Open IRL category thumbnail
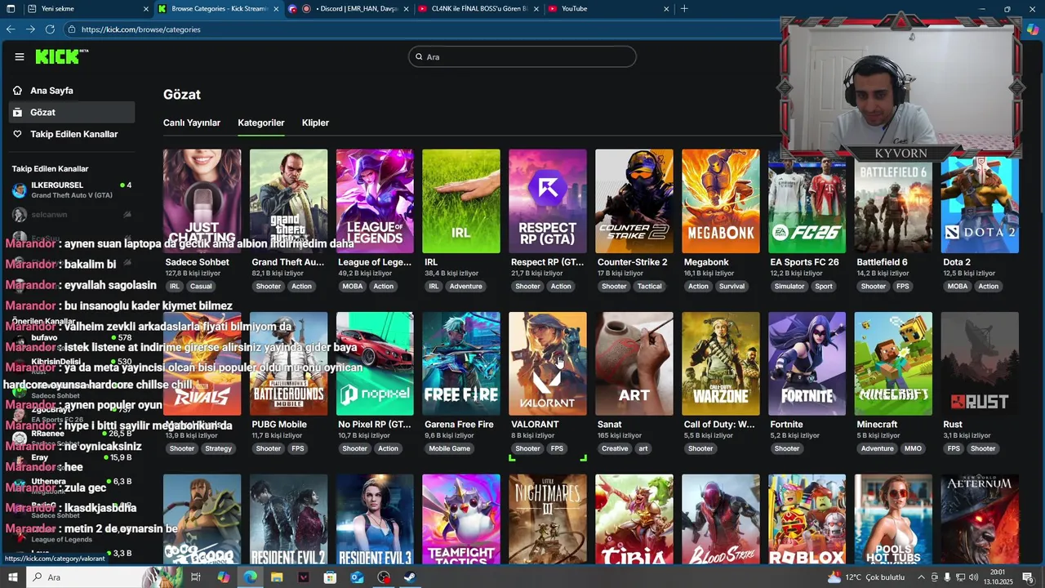 click(x=461, y=201)
